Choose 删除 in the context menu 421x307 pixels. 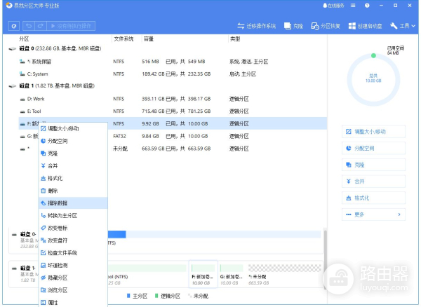(x=73, y=191)
